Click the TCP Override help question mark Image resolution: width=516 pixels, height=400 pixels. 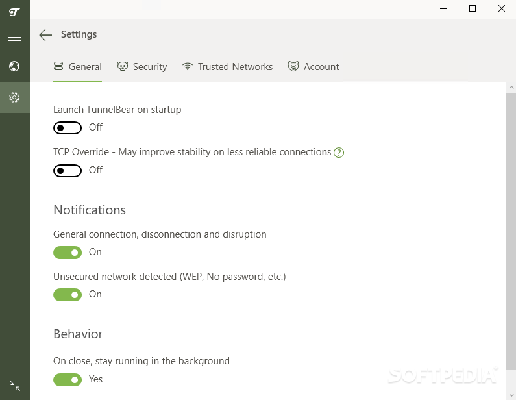coord(339,153)
